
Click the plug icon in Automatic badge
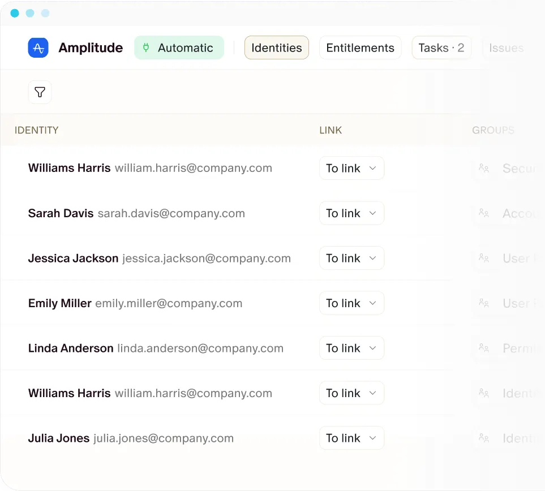pyautogui.click(x=146, y=48)
